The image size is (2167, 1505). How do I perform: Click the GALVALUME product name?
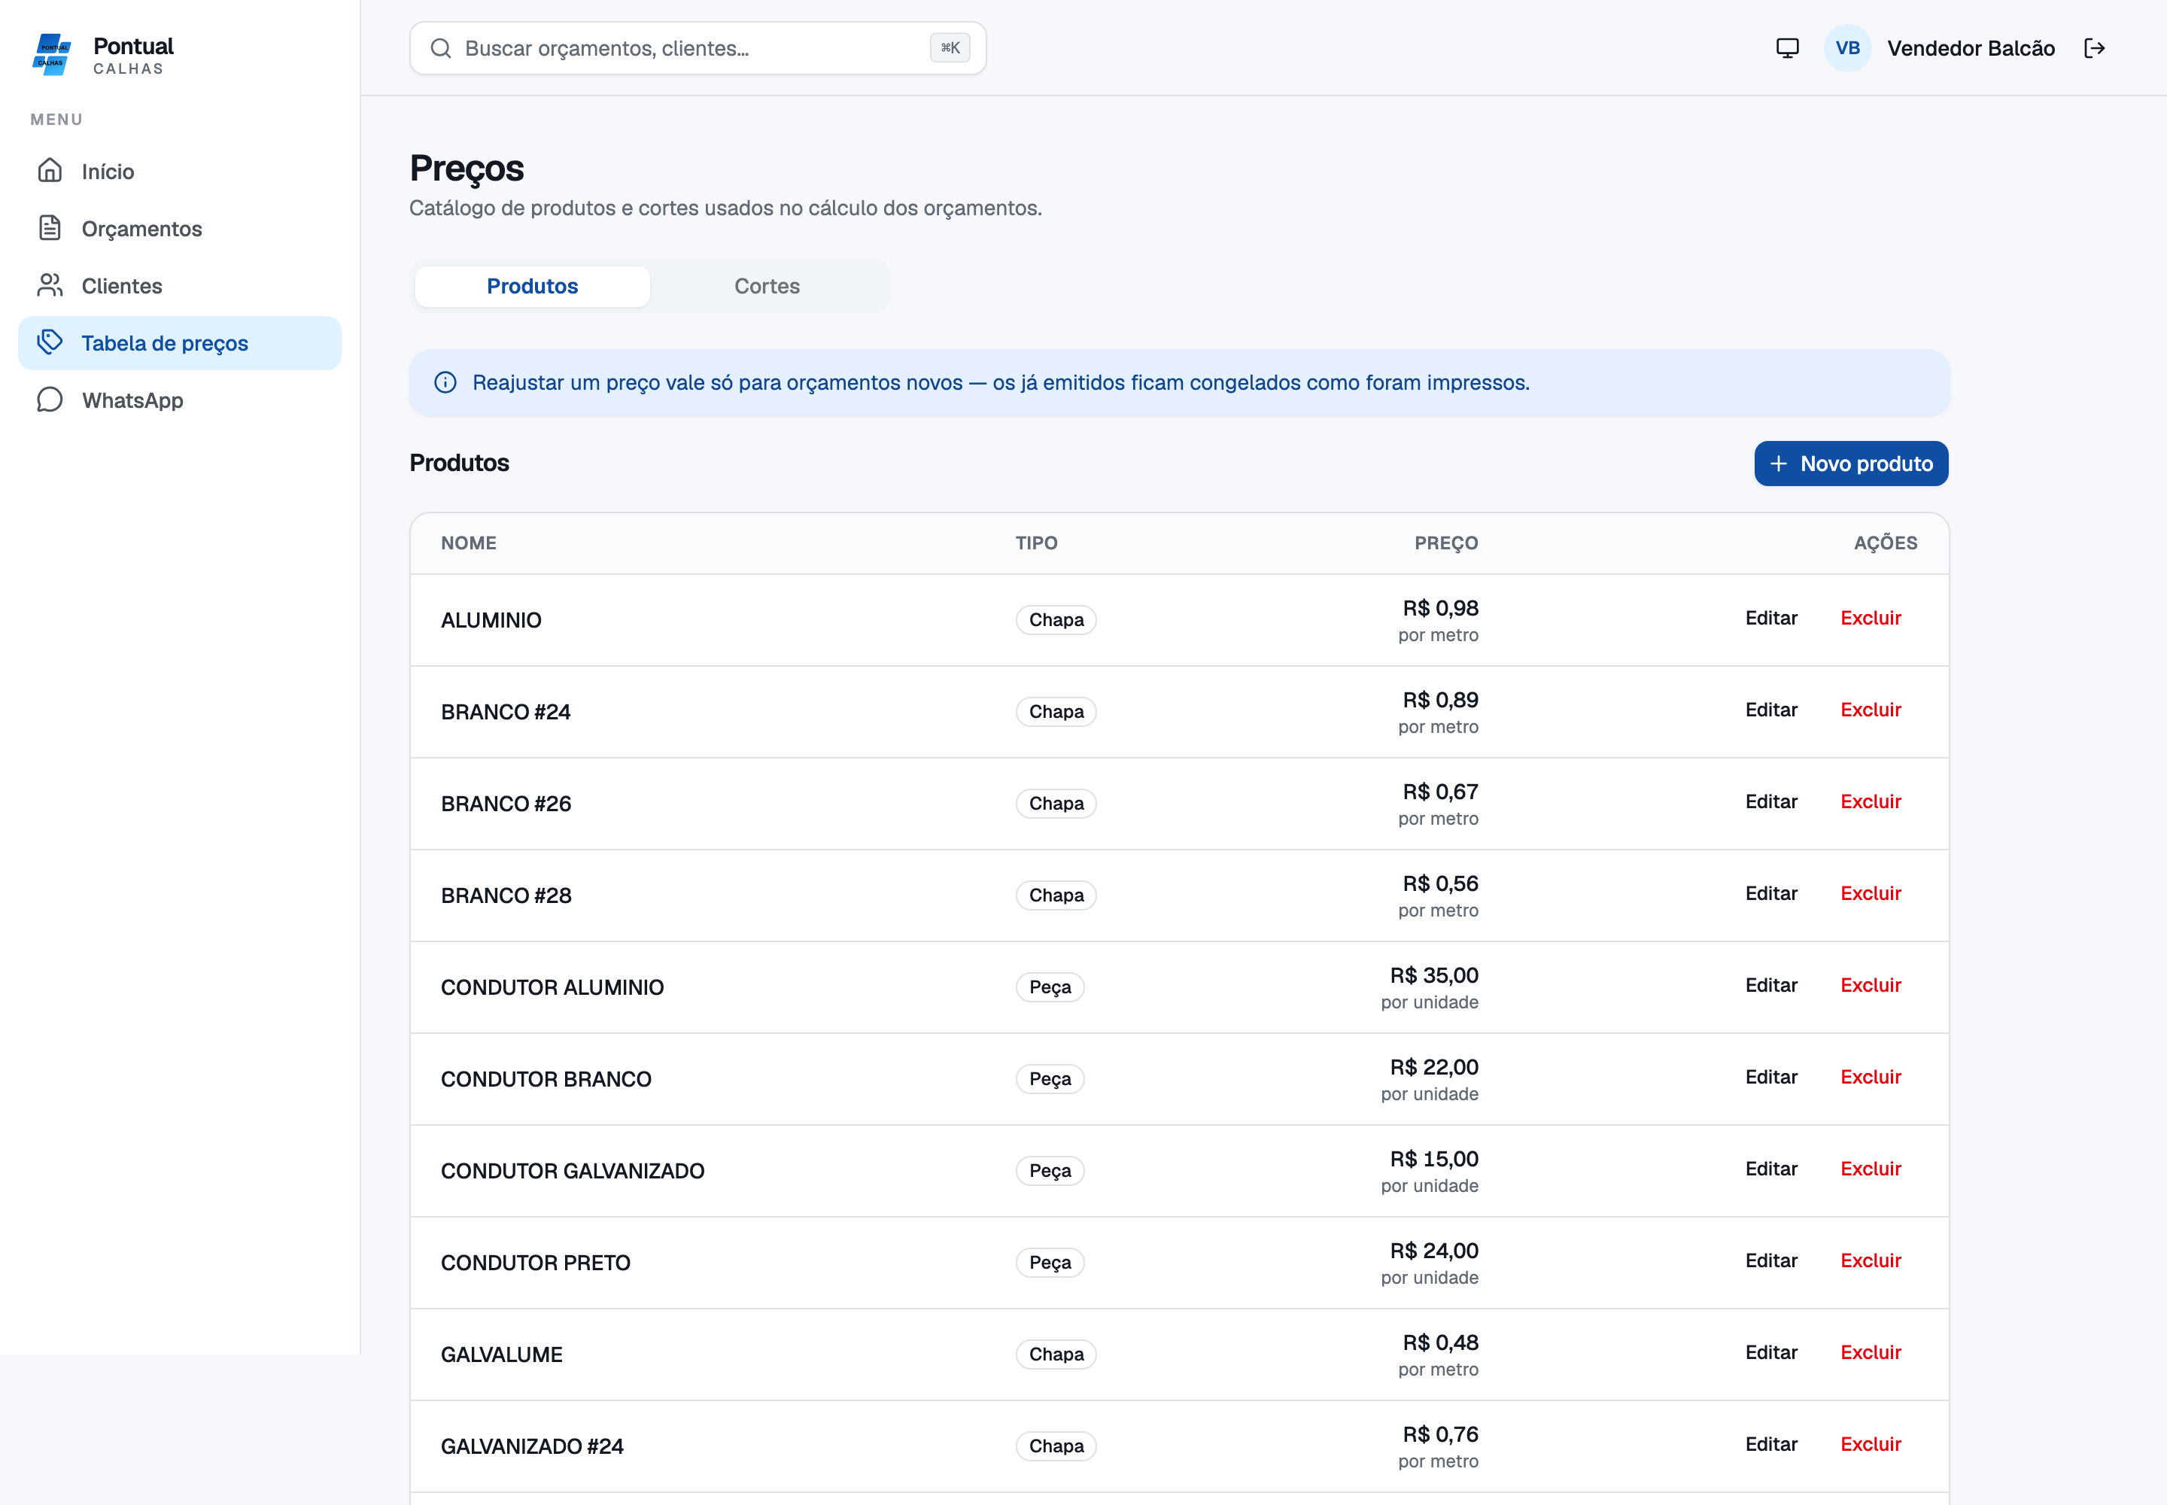tap(502, 1355)
